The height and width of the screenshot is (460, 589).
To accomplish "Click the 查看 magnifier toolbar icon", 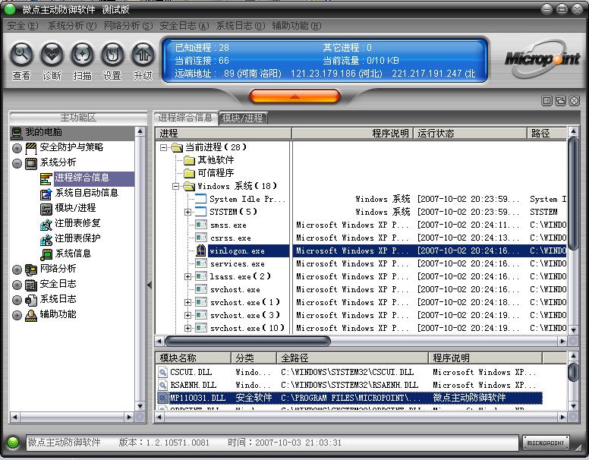I will pos(21,55).
